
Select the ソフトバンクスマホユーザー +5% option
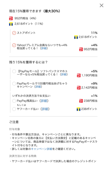(x=14, y=71)
